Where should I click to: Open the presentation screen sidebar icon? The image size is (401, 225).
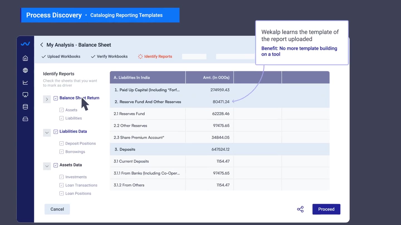point(25,95)
